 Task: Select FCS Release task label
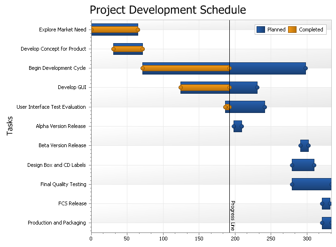pos(72,203)
